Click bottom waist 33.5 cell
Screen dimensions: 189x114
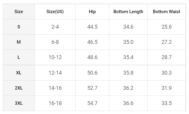166,103
